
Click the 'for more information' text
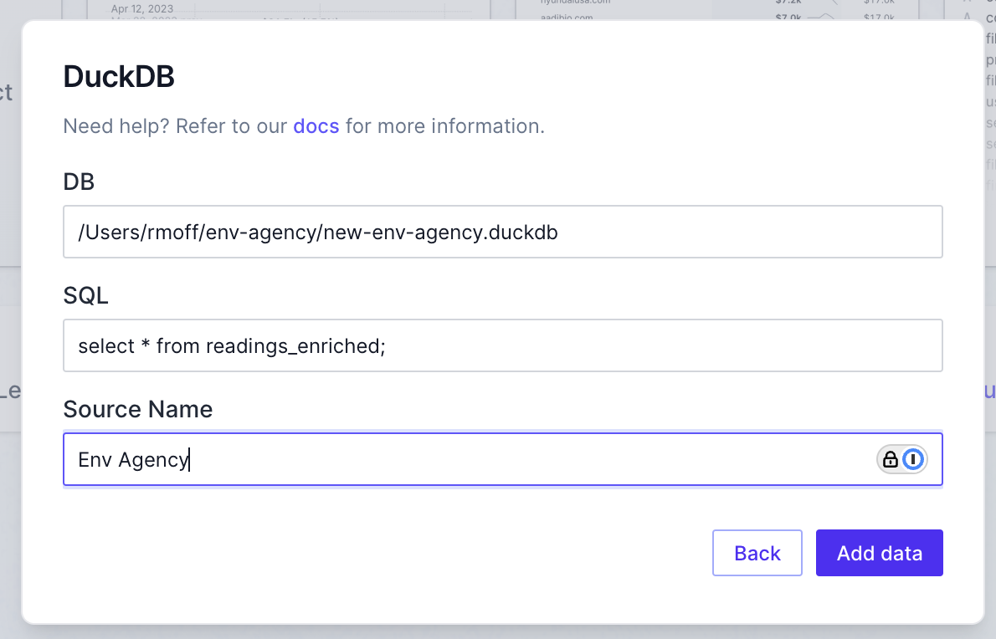(444, 126)
